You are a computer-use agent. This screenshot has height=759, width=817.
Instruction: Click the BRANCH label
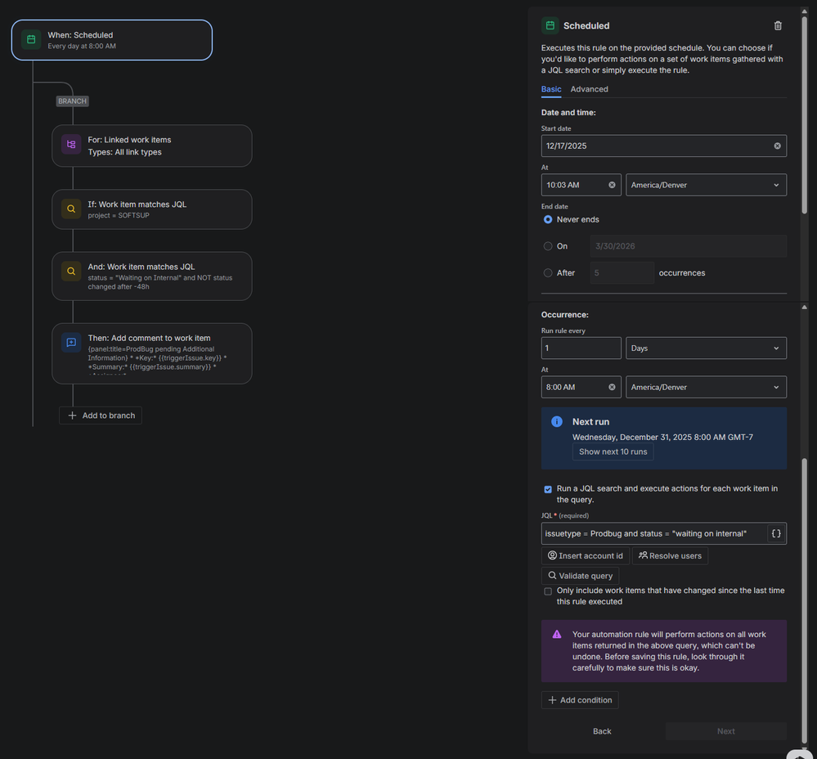pos(73,101)
